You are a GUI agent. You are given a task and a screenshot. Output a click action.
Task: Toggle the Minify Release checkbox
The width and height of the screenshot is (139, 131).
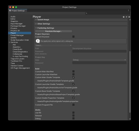click(74, 116)
